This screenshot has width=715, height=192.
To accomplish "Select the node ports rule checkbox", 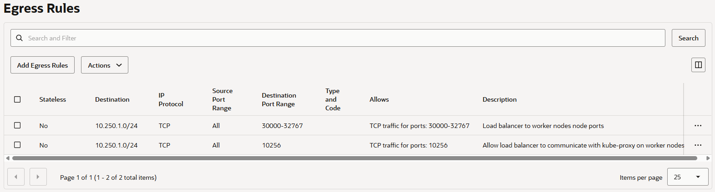I will [x=17, y=125].
